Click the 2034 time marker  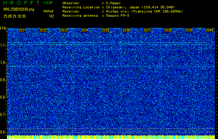[x=85, y=30]
